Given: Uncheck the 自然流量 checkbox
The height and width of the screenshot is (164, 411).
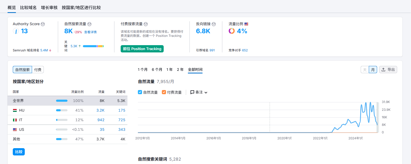Looking at the screenshot, I should [140, 92].
